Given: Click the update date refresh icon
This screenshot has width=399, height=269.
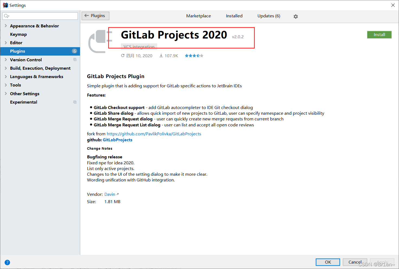Looking at the screenshot, I should pyautogui.click(x=123, y=55).
